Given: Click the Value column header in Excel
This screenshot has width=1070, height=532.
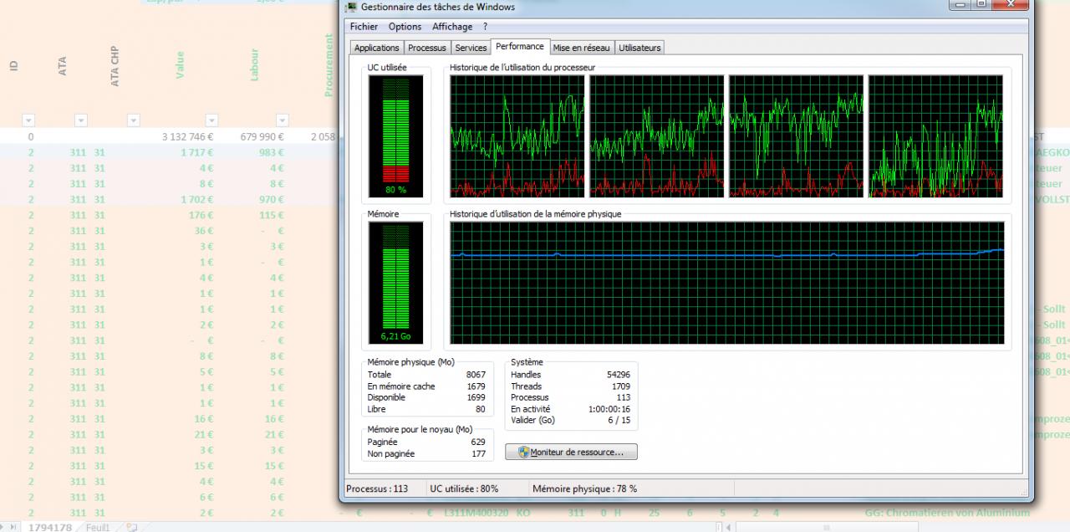Looking at the screenshot, I should (180, 66).
